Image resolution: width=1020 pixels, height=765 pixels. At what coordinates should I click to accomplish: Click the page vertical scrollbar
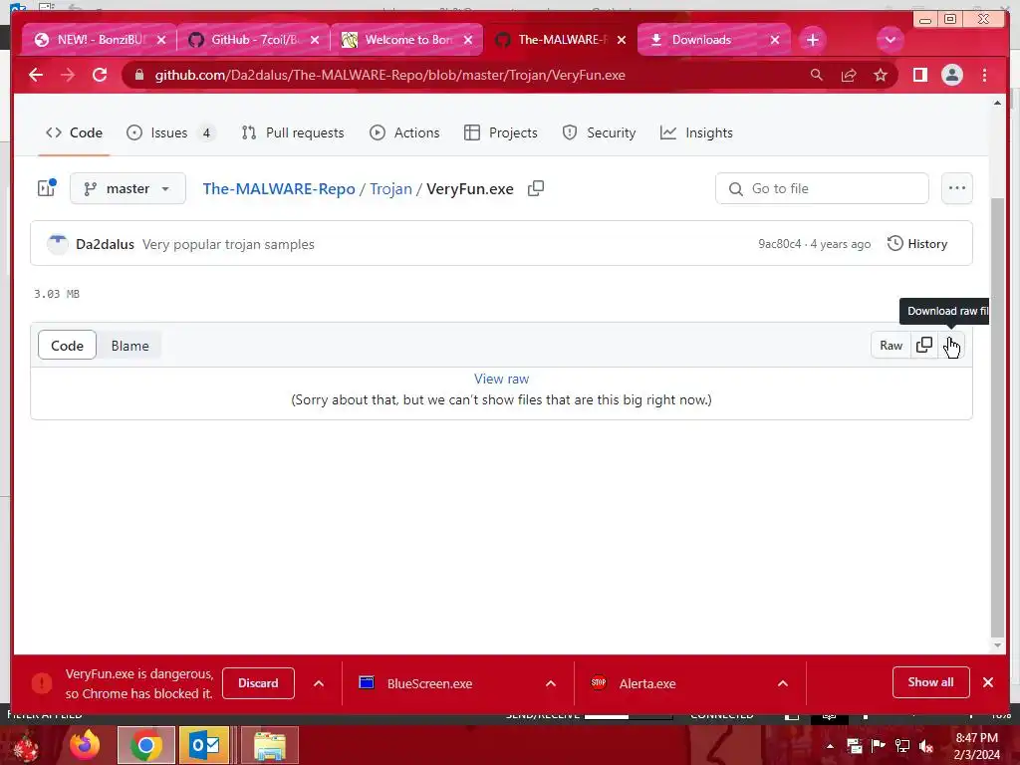[997, 416]
